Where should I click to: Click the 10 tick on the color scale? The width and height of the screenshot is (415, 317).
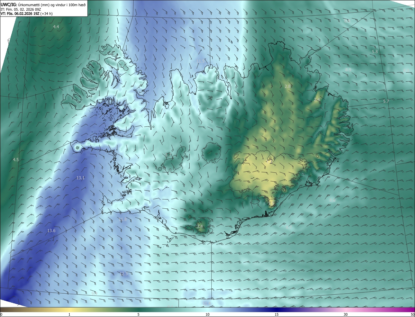(x=207, y=314)
